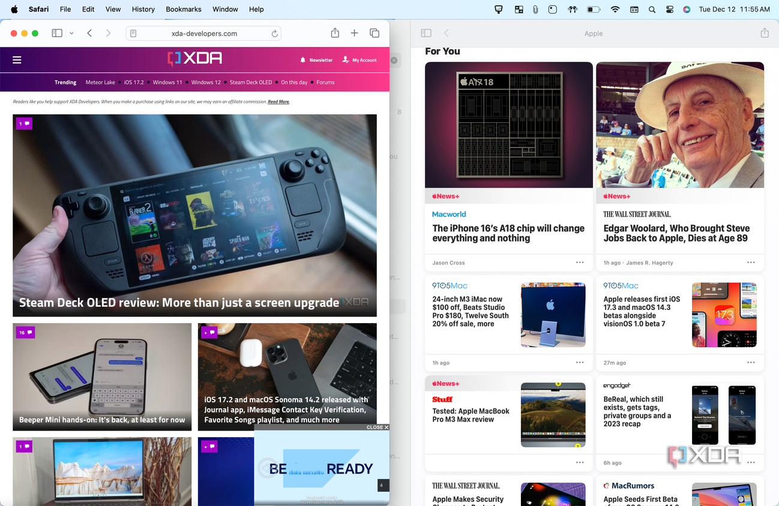Click the Apple News share icon
The image size is (779, 506).
click(x=765, y=34)
